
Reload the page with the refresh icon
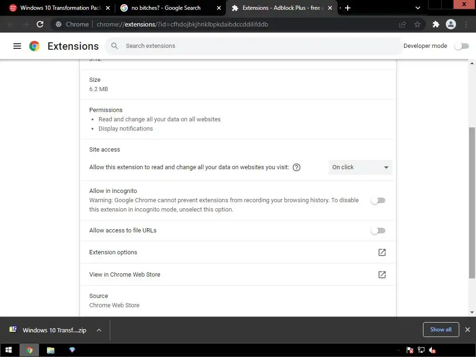click(x=40, y=24)
